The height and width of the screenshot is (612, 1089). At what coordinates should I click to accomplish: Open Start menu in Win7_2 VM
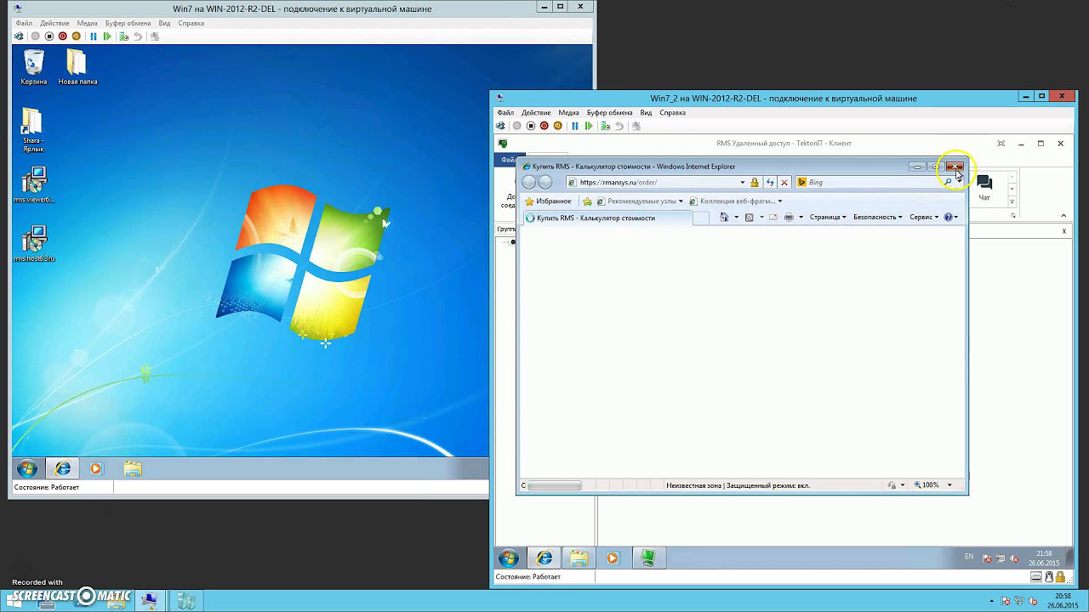pos(509,558)
